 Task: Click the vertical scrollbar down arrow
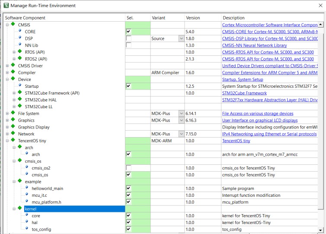point(320,230)
